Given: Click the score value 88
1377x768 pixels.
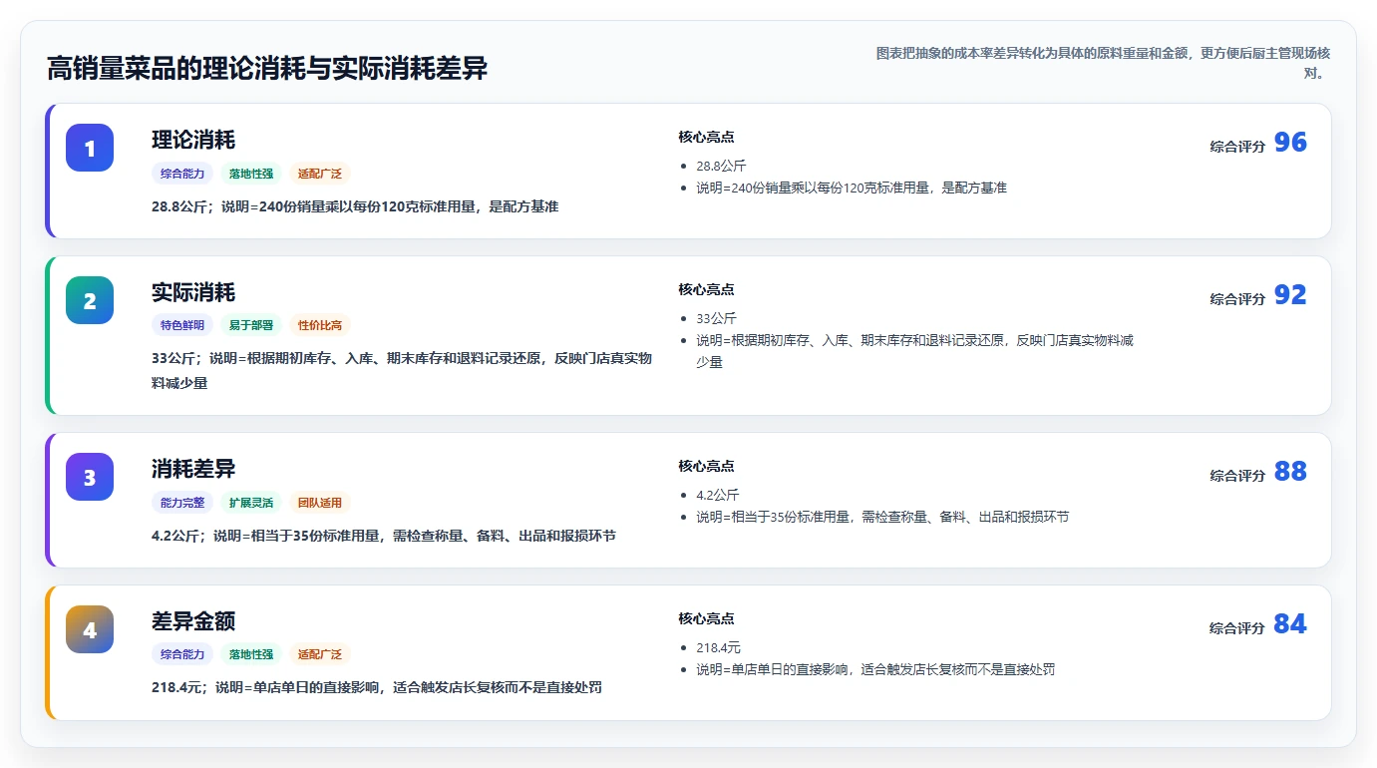Looking at the screenshot, I should pos(1290,472).
